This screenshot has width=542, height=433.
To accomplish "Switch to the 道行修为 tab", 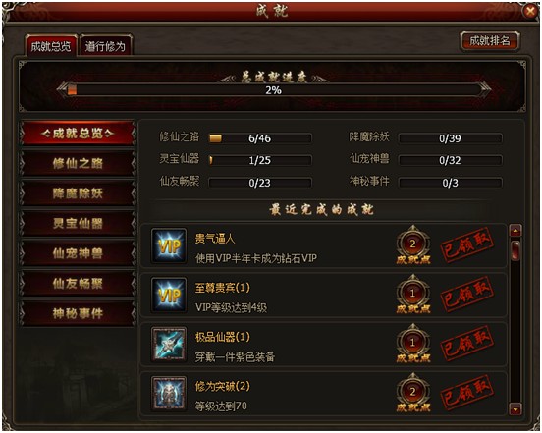I will click(x=105, y=45).
